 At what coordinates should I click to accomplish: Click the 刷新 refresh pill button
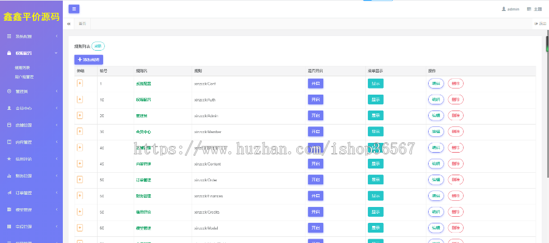[98, 46]
